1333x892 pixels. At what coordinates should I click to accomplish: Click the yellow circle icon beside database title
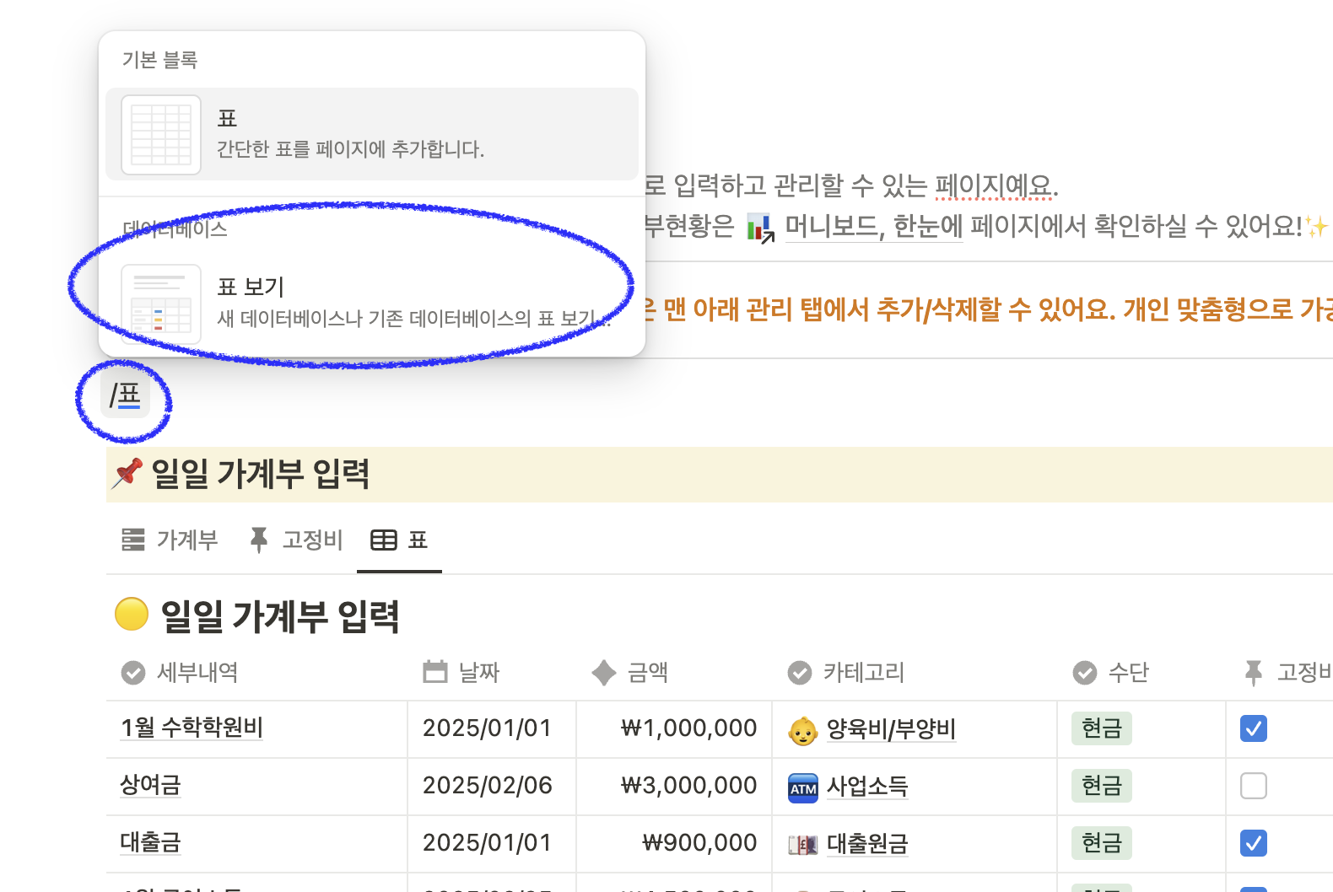[132, 615]
